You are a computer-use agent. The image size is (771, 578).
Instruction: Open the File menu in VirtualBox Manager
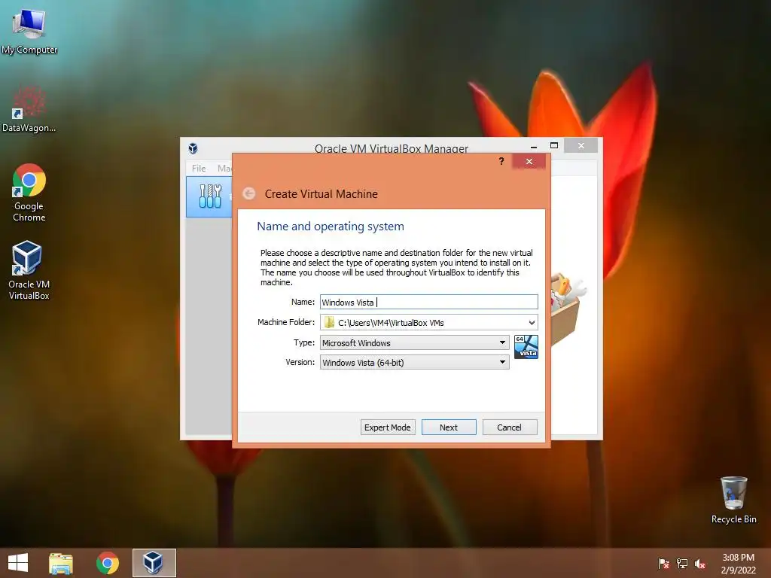199,168
